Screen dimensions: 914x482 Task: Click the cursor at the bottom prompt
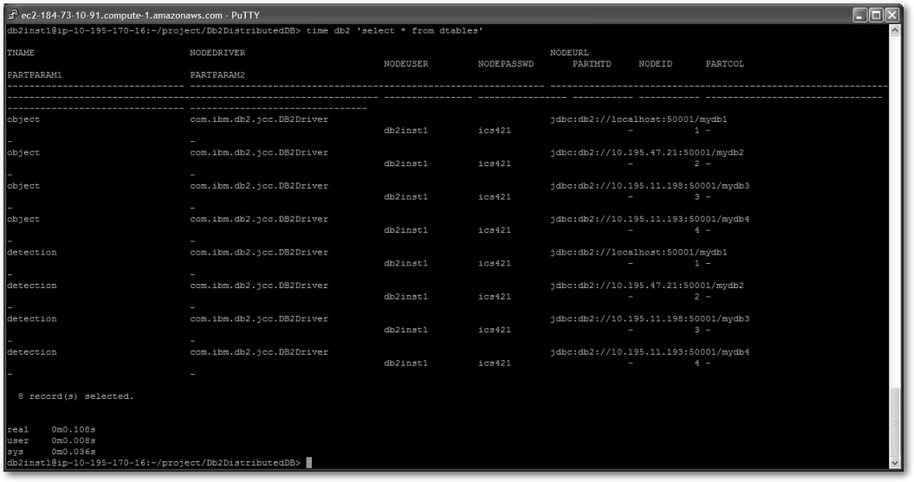(x=309, y=463)
